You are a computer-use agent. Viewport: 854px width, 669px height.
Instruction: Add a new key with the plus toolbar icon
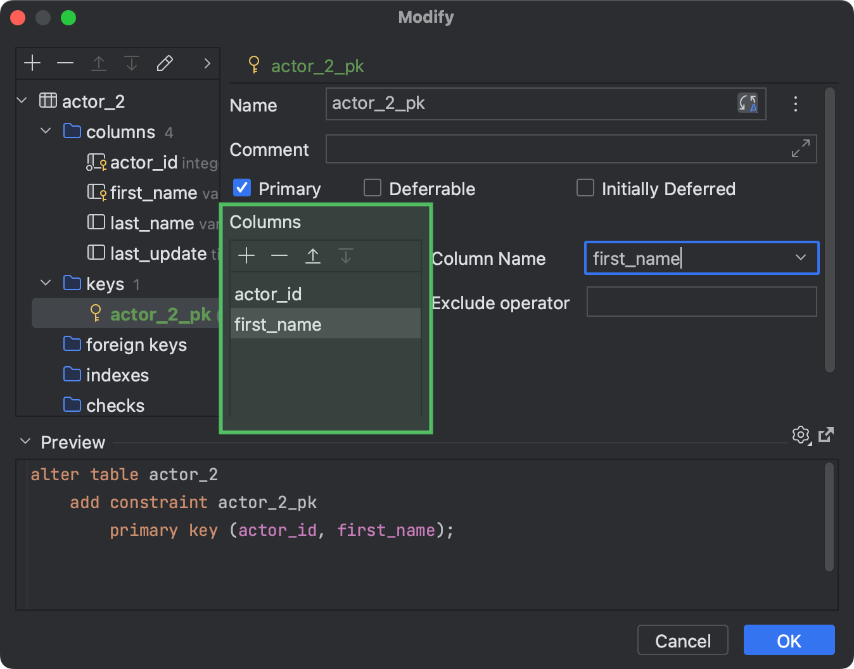pyautogui.click(x=32, y=63)
